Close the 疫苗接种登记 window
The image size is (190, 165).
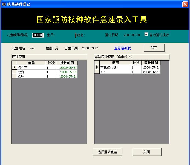tap(185, 4)
